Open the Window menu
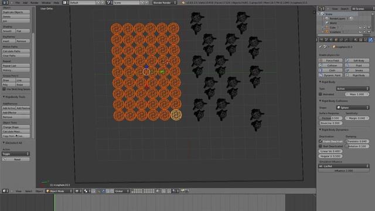 [x=46, y=2]
